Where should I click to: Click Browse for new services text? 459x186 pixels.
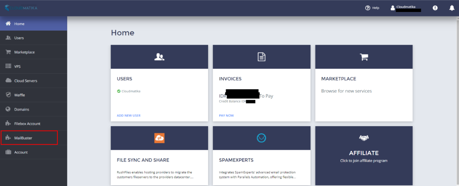click(347, 91)
